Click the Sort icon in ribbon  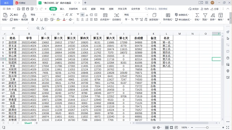tap(213, 15)
